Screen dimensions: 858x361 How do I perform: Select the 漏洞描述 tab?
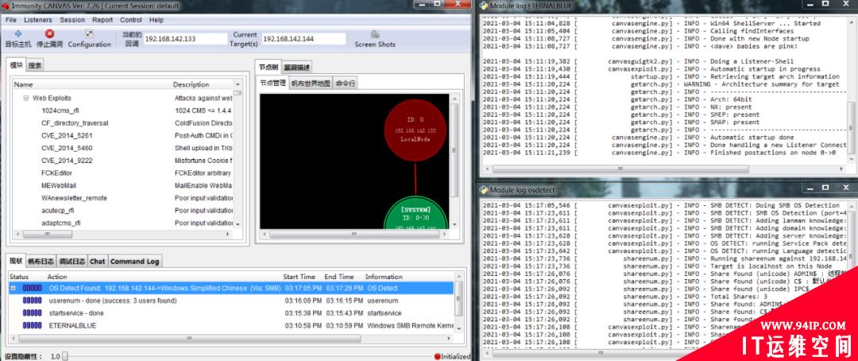pyautogui.click(x=296, y=68)
